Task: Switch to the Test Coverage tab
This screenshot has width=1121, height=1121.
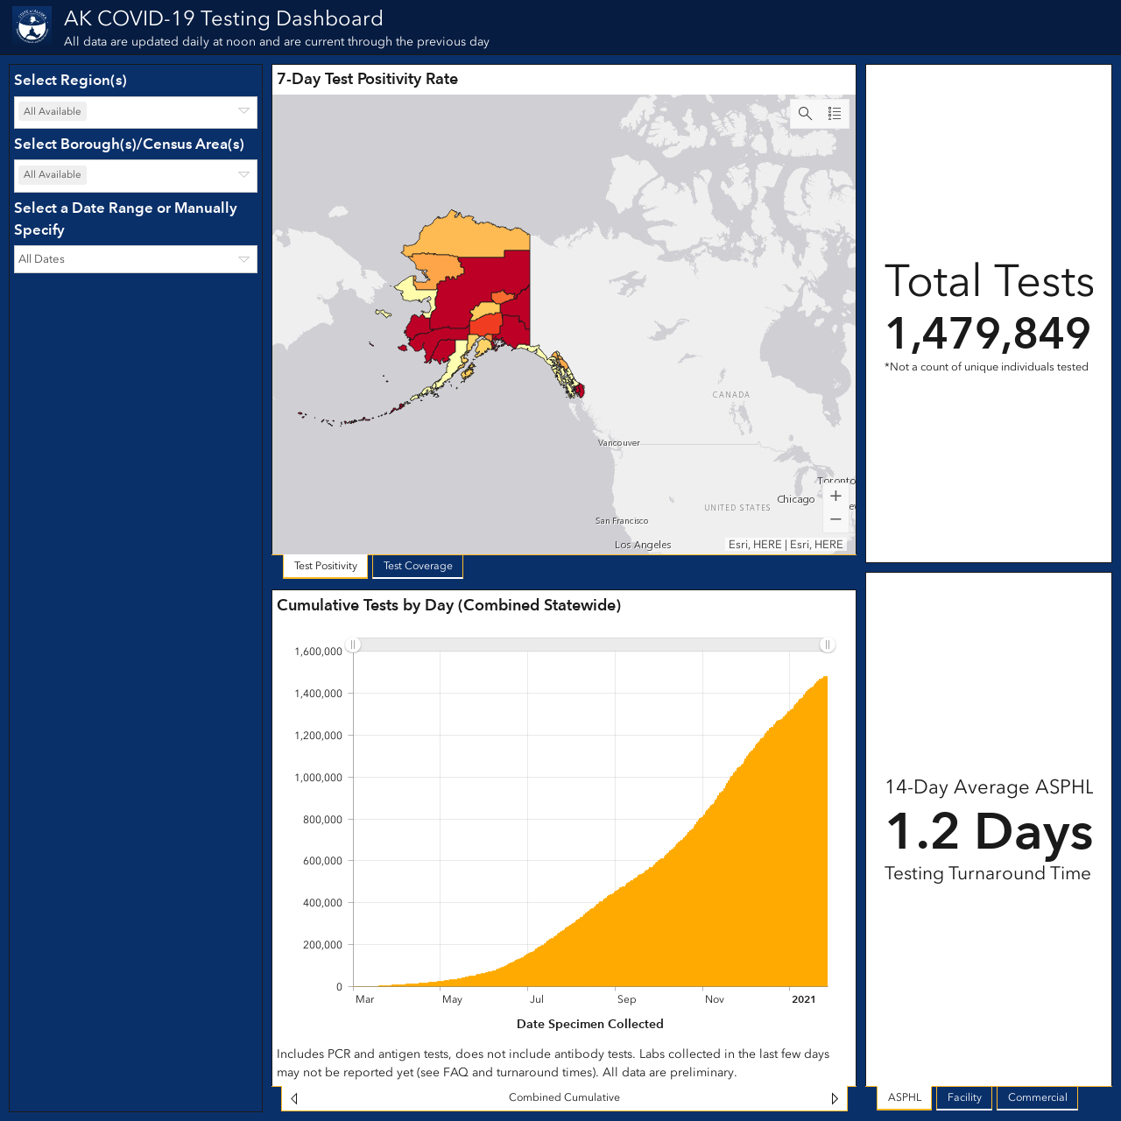Action: click(x=418, y=566)
